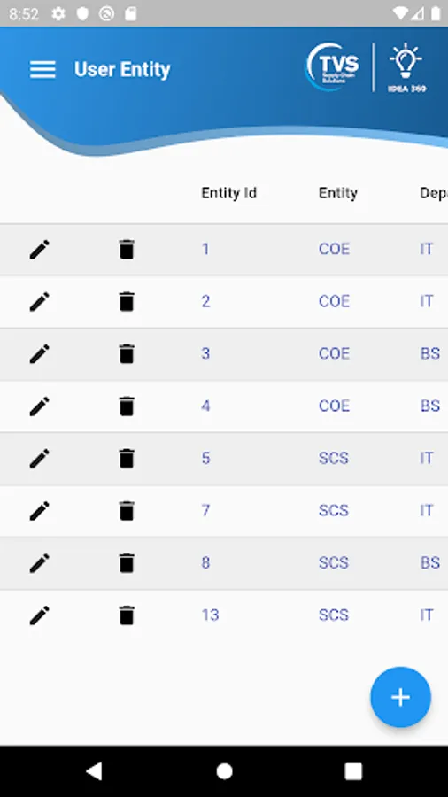Screen dimensions: 448x797
Task: Edit the row with Entity Id 13
Action: 40,615
